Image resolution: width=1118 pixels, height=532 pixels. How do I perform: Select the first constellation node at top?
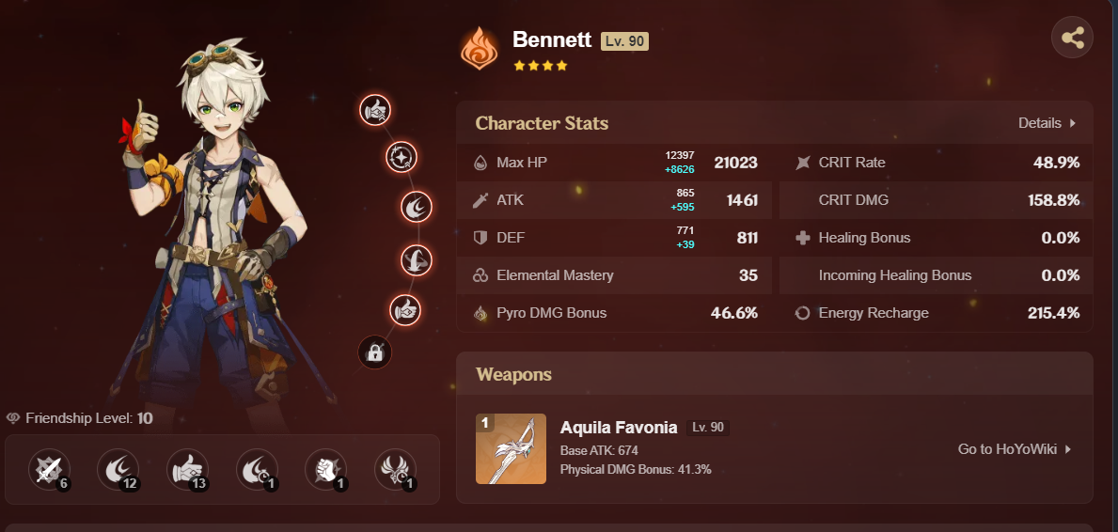coord(375,110)
